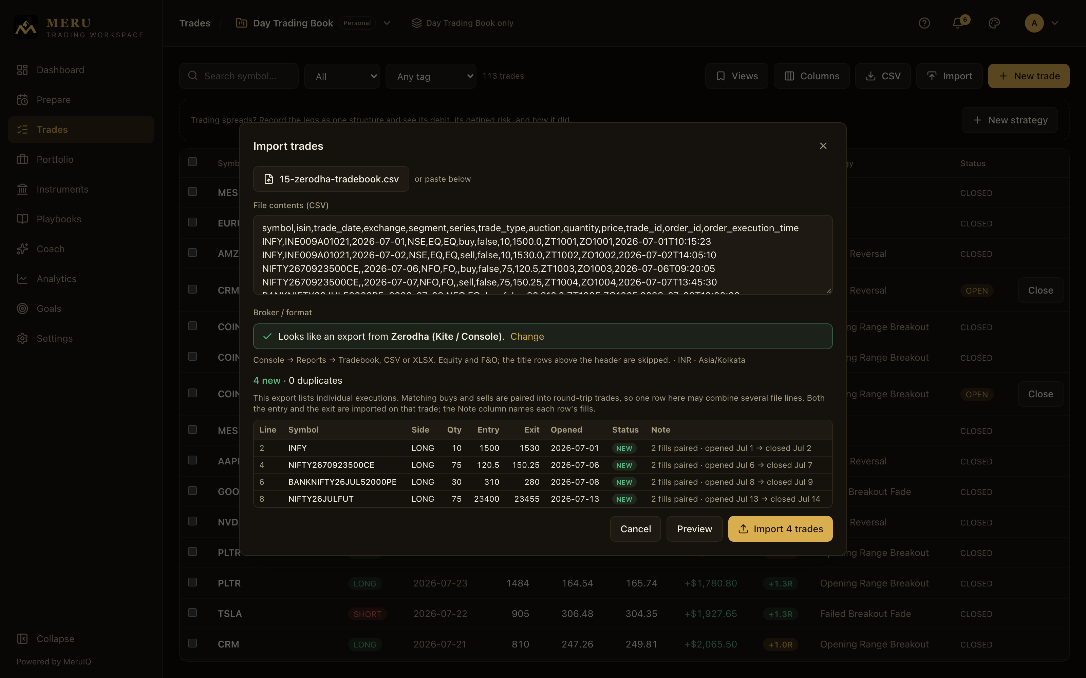Click Close on the open COIN trade

(x=1040, y=394)
